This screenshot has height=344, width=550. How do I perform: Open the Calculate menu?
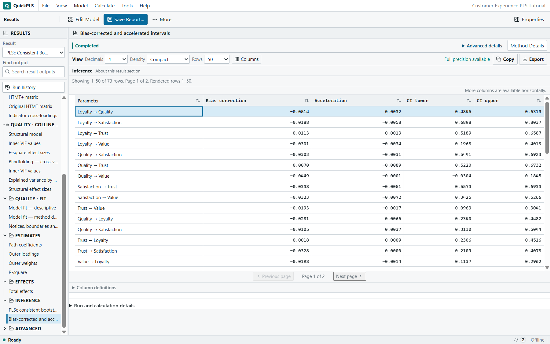tap(105, 6)
